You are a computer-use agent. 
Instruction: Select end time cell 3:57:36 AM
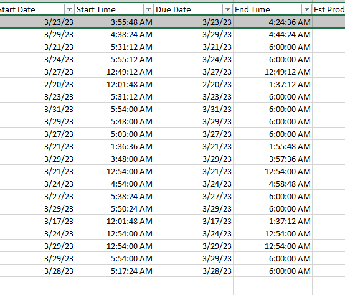click(x=273, y=159)
